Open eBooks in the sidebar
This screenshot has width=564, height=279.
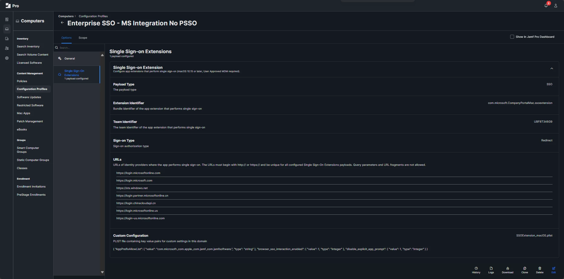pos(22,130)
